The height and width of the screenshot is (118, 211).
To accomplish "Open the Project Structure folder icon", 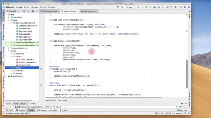I will [x=185, y=7].
